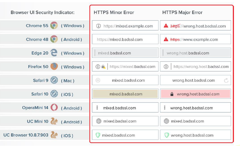Click the plus icon in Safari 9 minor error bar

pyautogui.click(x=98, y=80)
